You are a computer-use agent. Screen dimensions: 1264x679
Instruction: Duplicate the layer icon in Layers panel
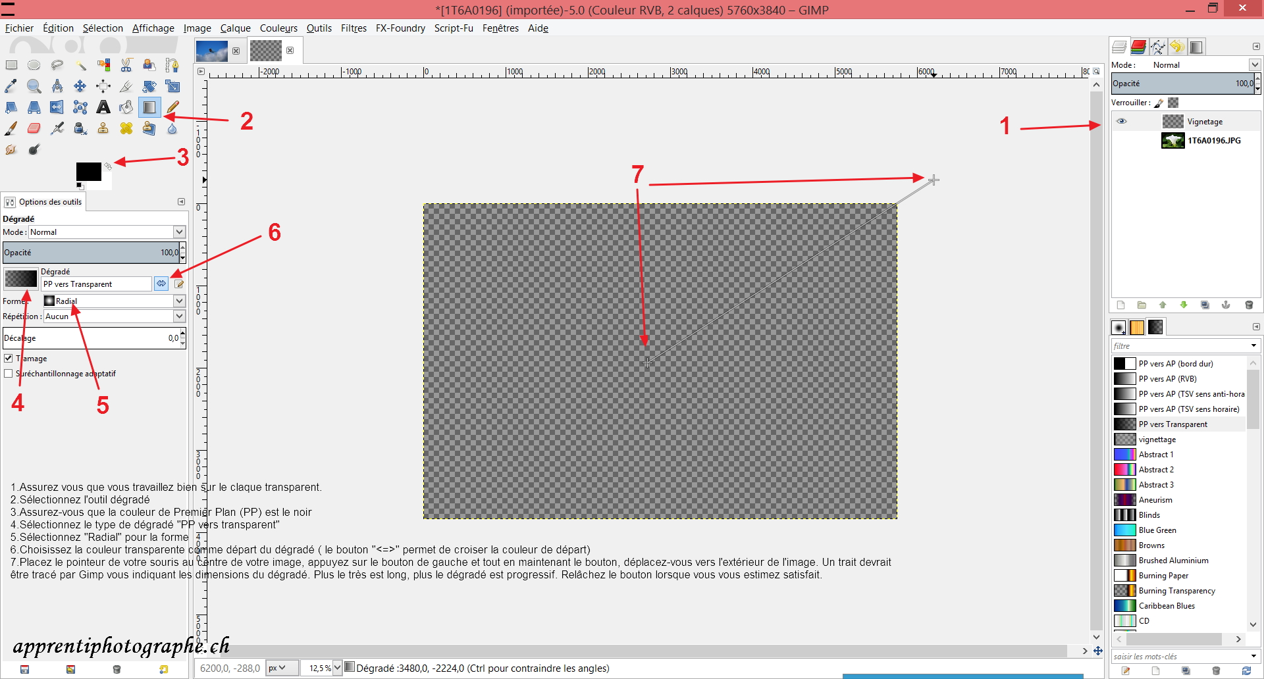[x=1205, y=305]
